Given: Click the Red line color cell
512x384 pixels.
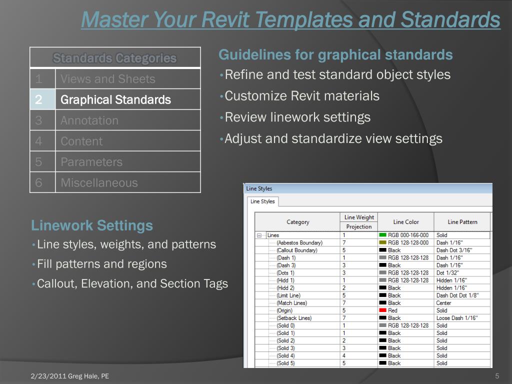Looking at the screenshot, I should click(x=406, y=310).
